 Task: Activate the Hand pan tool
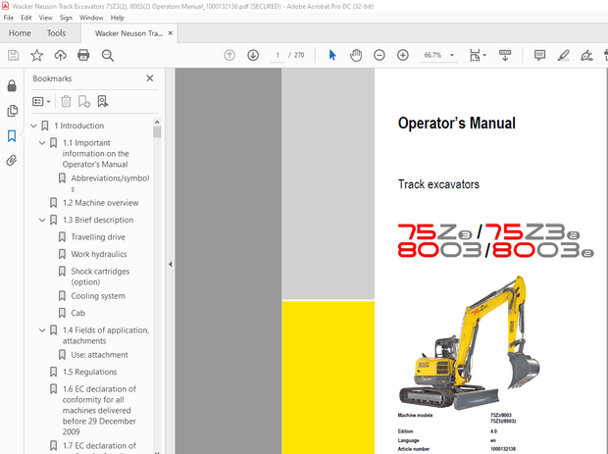[x=356, y=56]
